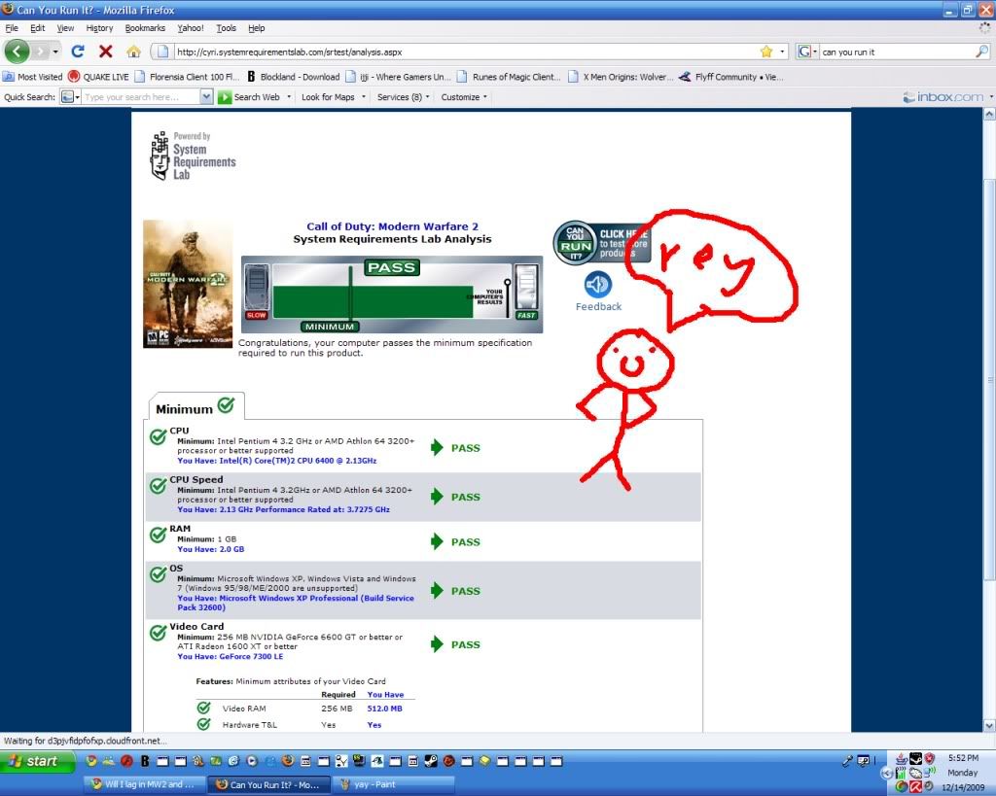Bookmark this page with the star icon
The height and width of the screenshot is (796, 996).
coord(766,52)
